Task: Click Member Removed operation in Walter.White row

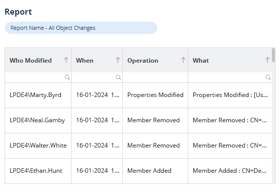Action: coord(155,146)
